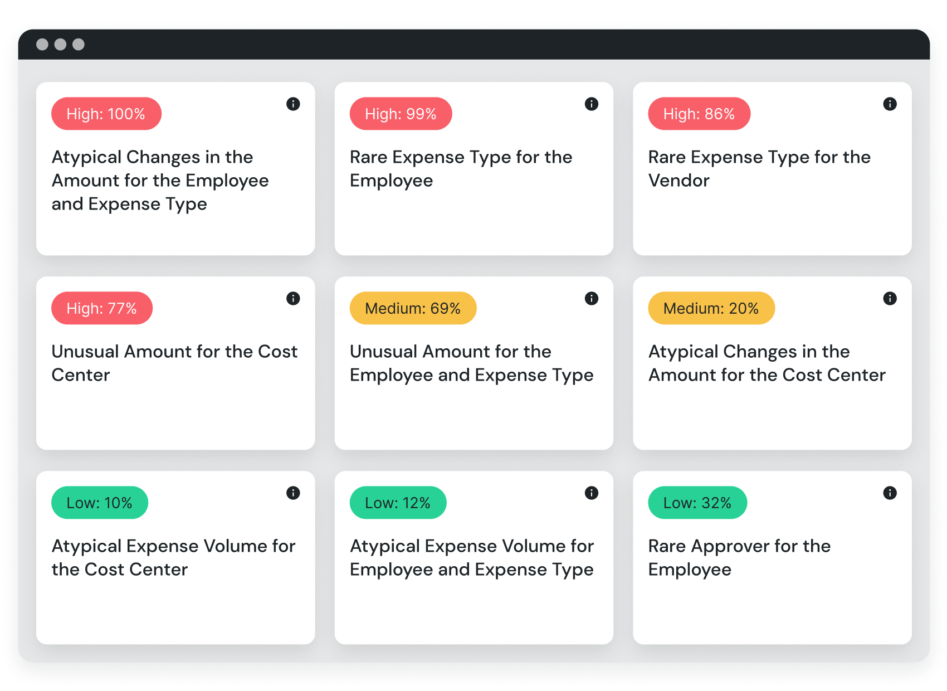This screenshot has width=947, height=691.
Task: Open info icon on High: 99% card
Action: click(592, 104)
